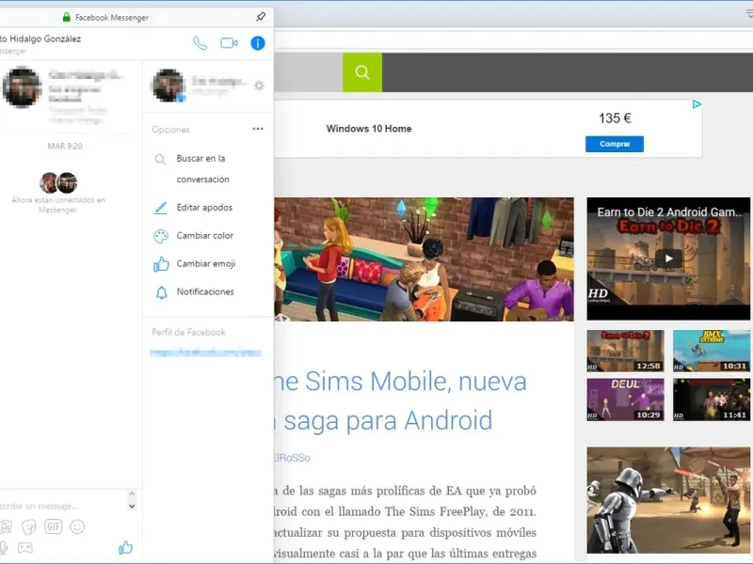This screenshot has width=753, height=564.
Task: Click the profile avatar in info panel
Action: (168, 86)
